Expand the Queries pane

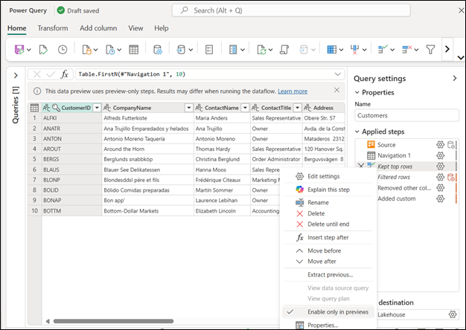(x=16, y=74)
